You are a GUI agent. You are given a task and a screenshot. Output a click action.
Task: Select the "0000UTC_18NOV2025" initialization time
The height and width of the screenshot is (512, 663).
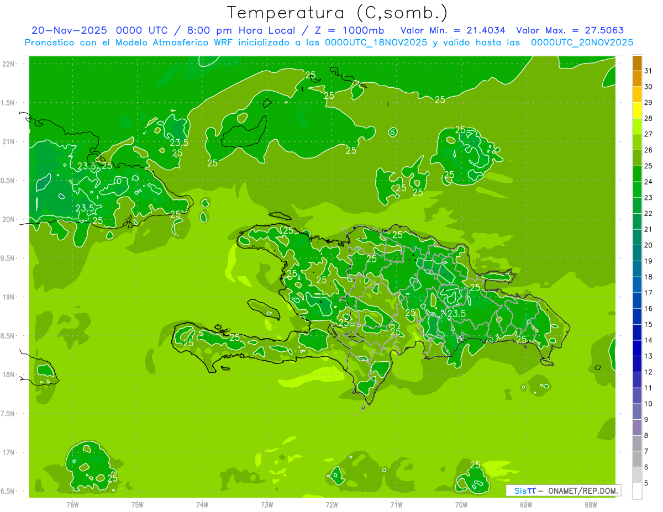click(376, 42)
